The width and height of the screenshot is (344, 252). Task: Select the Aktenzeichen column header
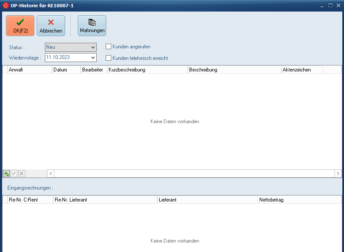point(302,70)
